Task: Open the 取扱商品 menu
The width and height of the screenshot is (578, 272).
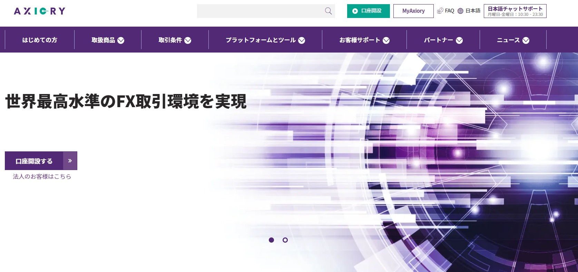Action: (103, 40)
